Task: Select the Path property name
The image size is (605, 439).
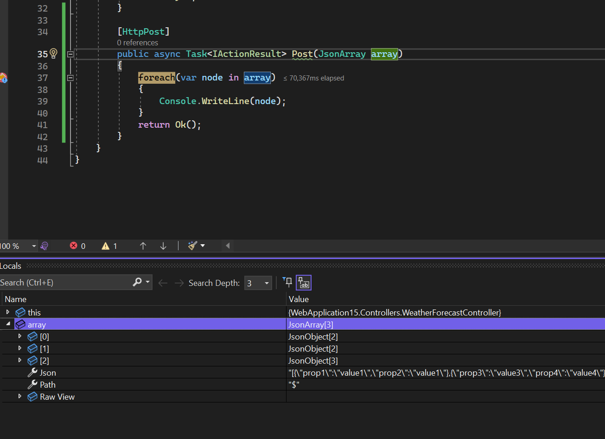Action: (48, 385)
